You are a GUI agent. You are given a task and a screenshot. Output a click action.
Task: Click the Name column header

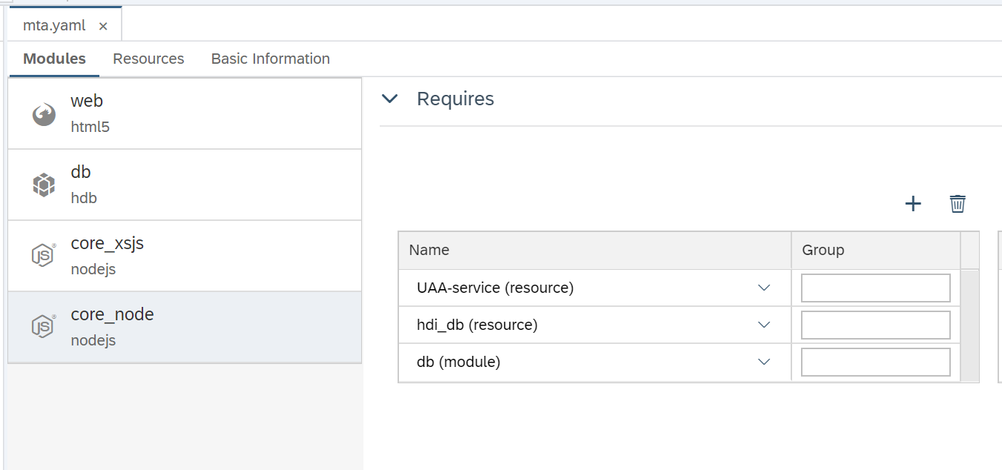click(595, 251)
